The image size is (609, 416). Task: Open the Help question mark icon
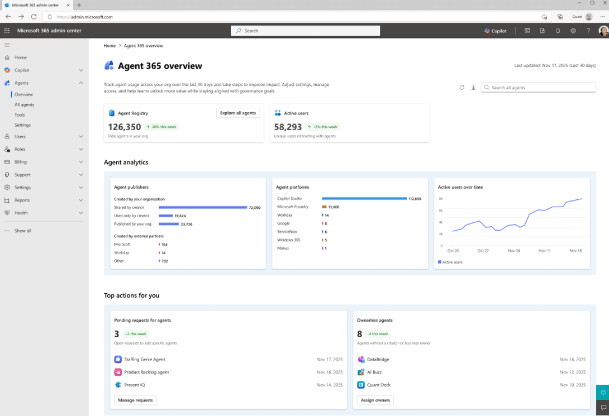[x=588, y=31]
